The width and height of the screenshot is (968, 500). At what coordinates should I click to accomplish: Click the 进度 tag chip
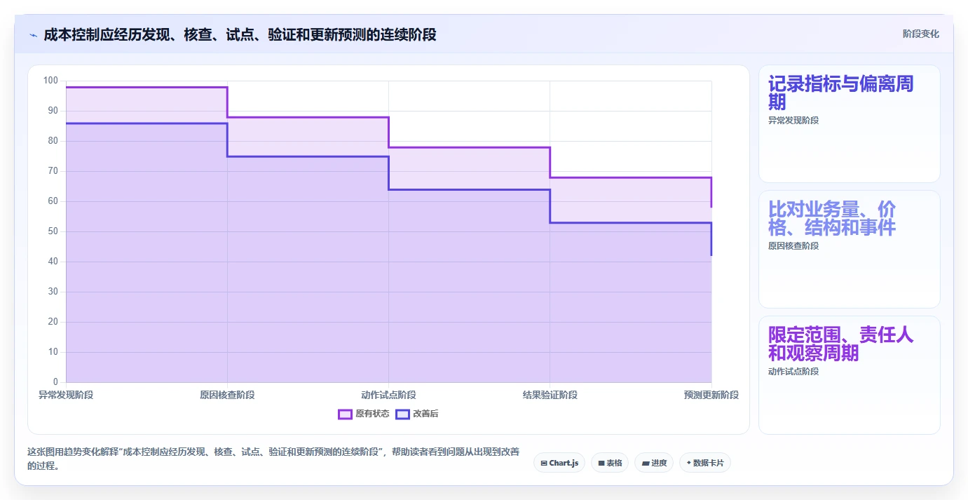point(654,463)
